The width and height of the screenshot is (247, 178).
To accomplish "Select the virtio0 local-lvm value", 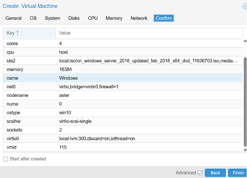I will [97, 139].
